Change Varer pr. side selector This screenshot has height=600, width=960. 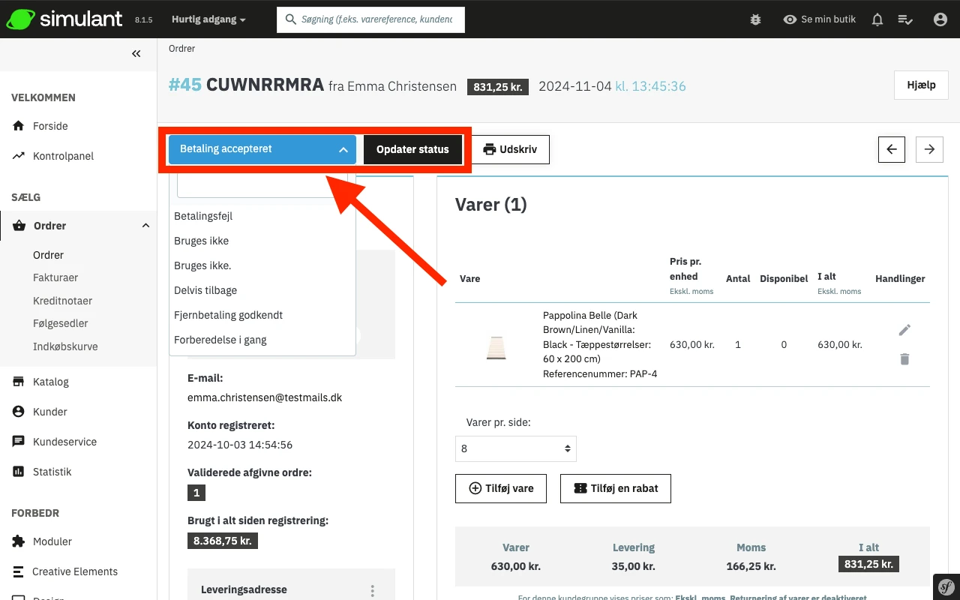coord(515,448)
